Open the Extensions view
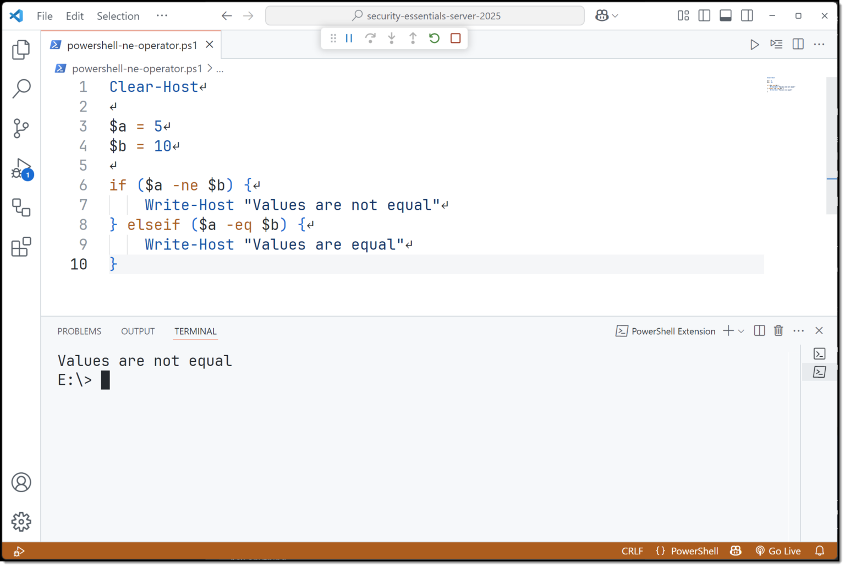 coord(21,247)
